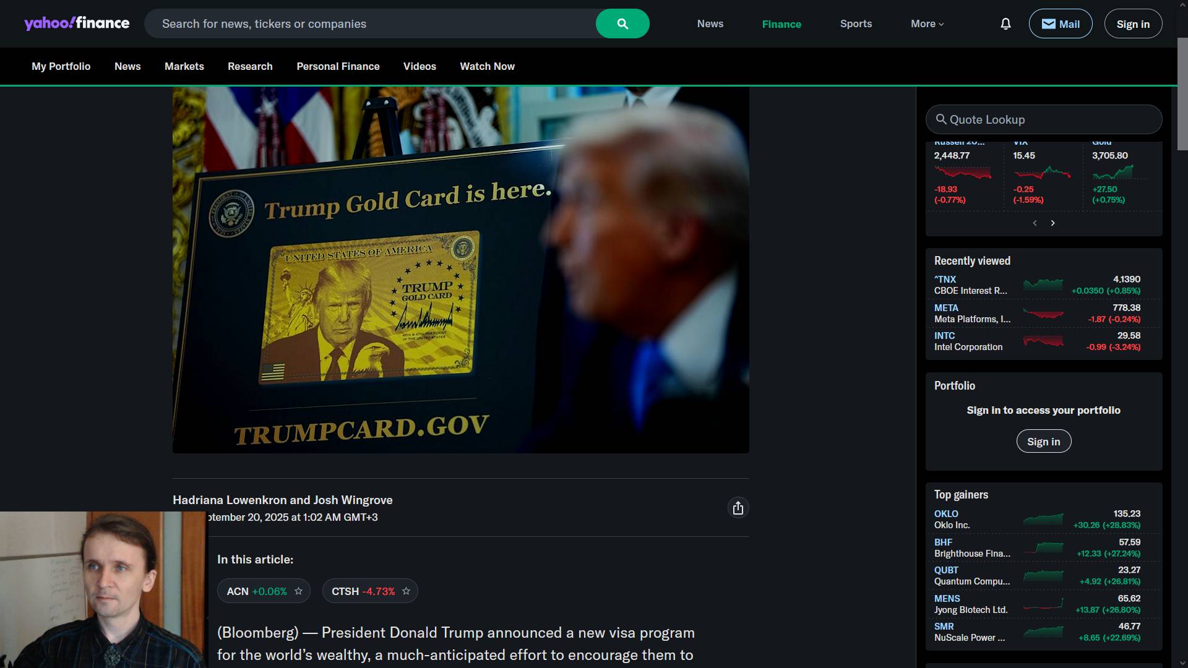Open Mail via envelope button
This screenshot has width=1188, height=668.
point(1060,24)
